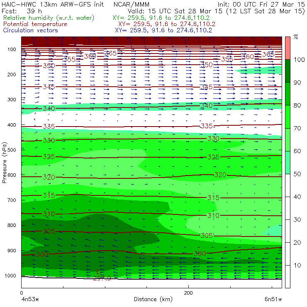Viewport: 307px width, 307px height.
Task: Select the blue XY coordinates line
Action: point(163,30)
